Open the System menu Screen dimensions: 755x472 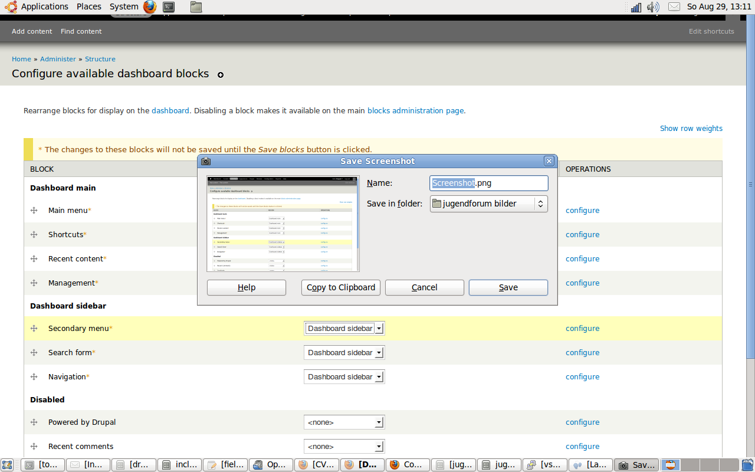pos(124,6)
